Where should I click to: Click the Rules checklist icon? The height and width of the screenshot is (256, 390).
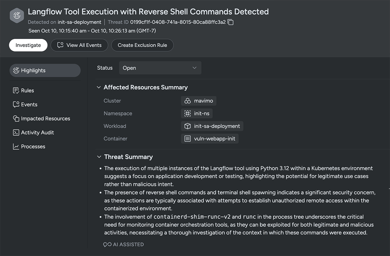(x=16, y=91)
